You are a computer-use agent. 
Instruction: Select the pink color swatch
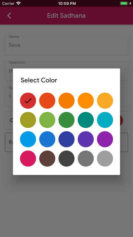[x=28, y=159]
